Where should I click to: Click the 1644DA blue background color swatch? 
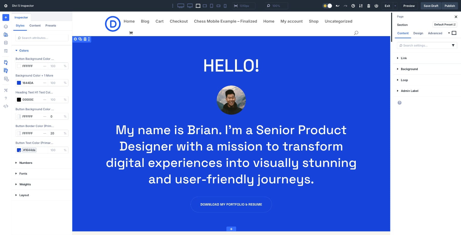click(19, 83)
